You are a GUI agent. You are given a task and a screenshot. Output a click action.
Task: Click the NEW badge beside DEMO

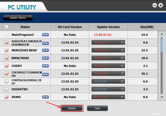click(x=45, y=97)
